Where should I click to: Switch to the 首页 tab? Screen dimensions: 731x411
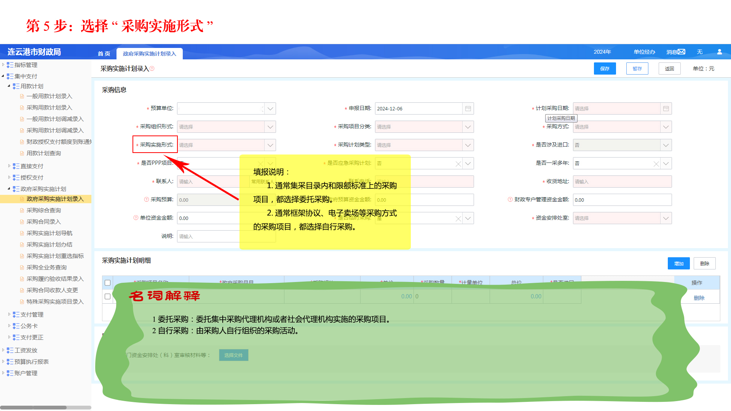click(x=104, y=54)
